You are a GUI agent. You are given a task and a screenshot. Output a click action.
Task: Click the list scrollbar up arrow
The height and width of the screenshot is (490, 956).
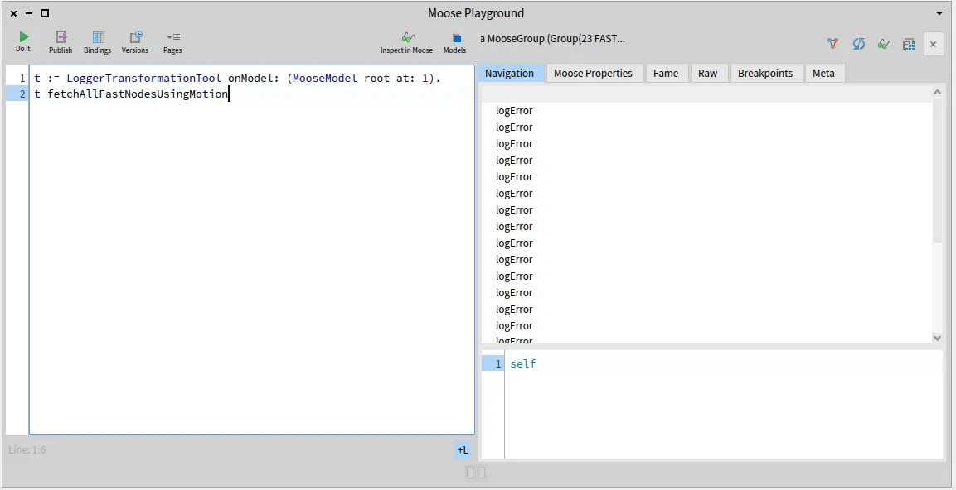coord(937,93)
